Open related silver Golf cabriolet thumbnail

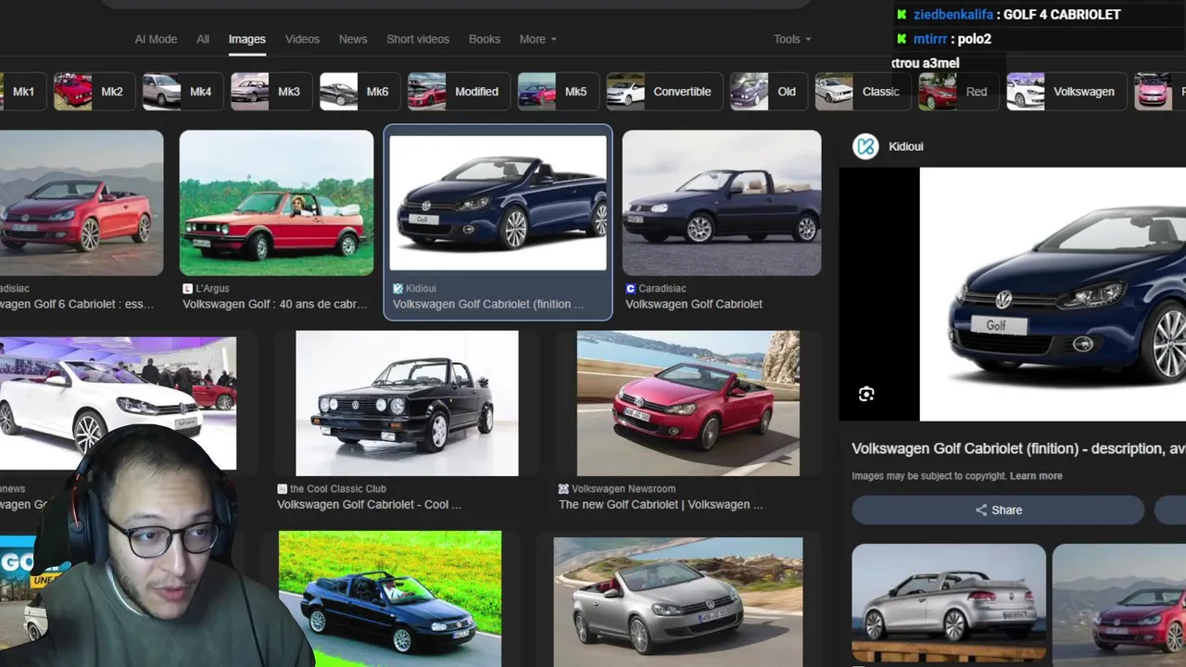click(949, 603)
